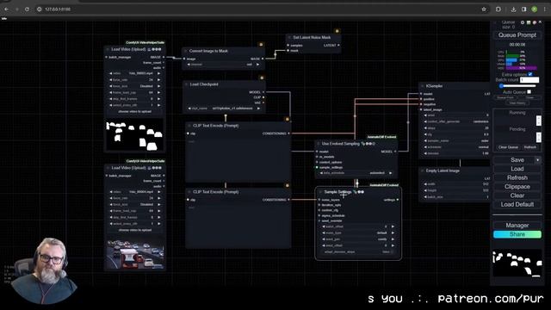Click the large Refresh button below Load
This screenshot has width=551, height=310.
pyautogui.click(x=517, y=178)
